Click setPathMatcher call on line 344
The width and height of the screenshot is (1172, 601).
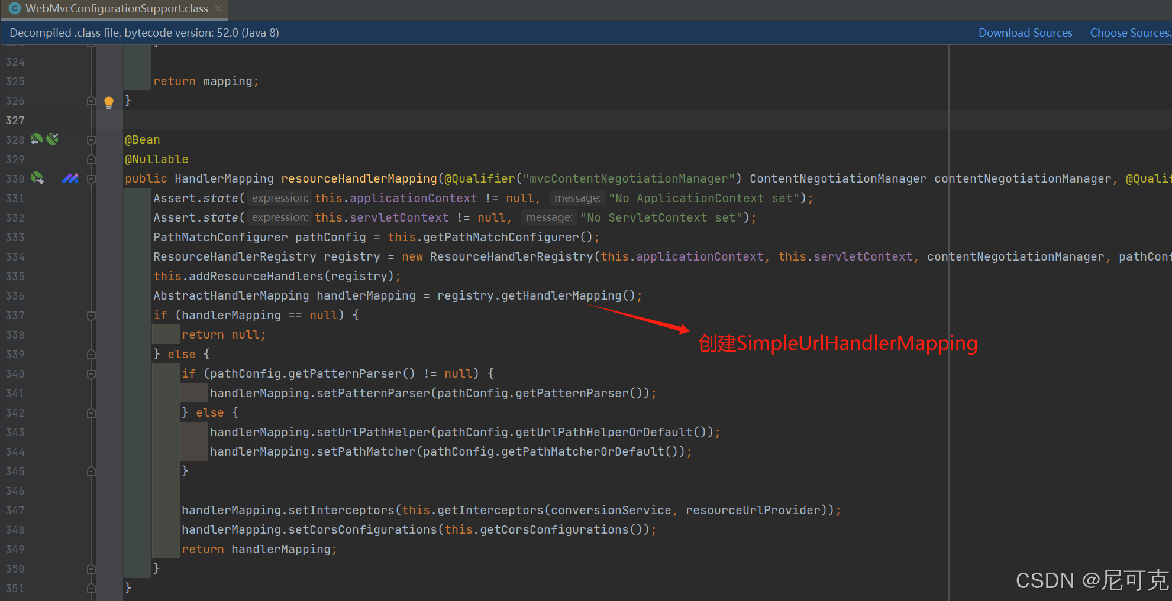pos(366,451)
